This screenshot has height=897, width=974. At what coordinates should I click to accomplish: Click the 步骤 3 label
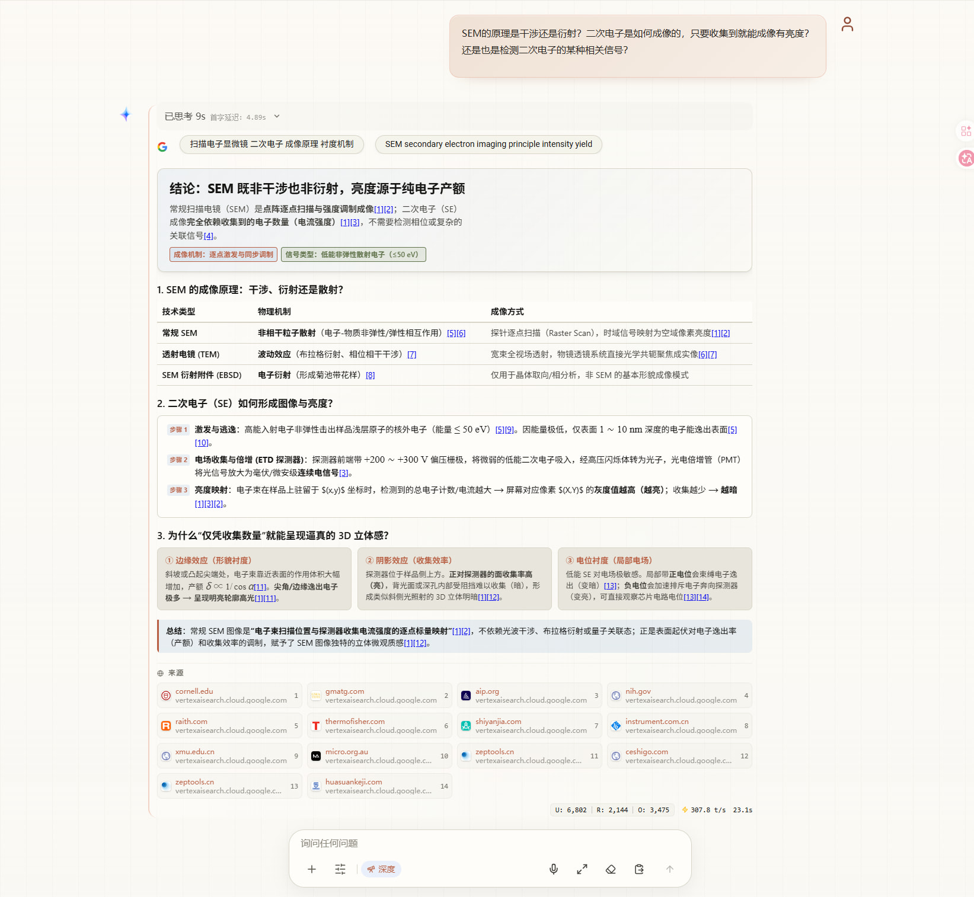click(178, 490)
